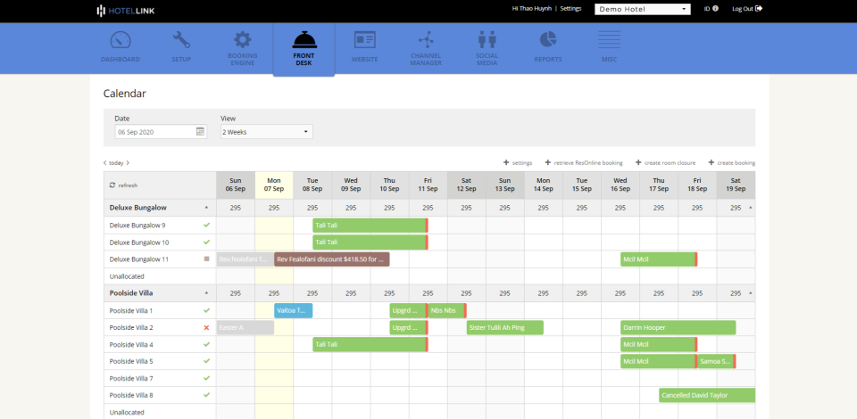Toggle green check status for Poolside Villa 4
This screenshot has width=857, height=419.
tap(206, 344)
